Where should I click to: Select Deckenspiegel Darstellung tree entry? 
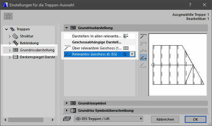coord(37,57)
